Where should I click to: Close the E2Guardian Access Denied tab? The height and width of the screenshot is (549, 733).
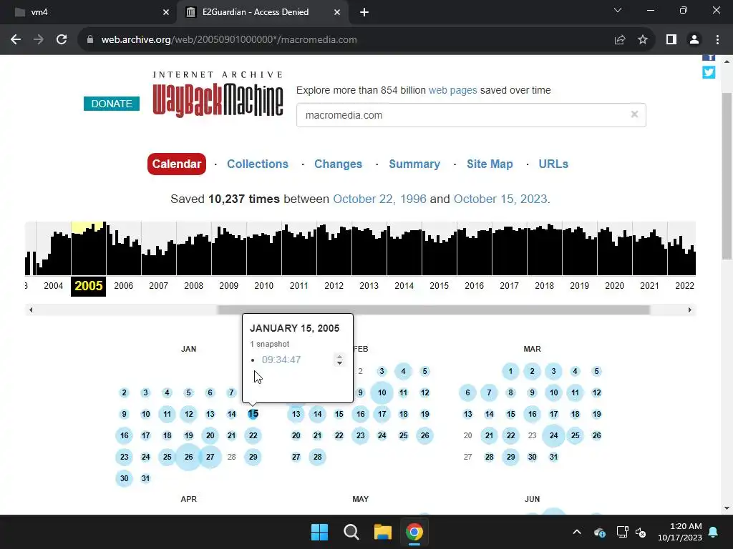pyautogui.click(x=337, y=12)
